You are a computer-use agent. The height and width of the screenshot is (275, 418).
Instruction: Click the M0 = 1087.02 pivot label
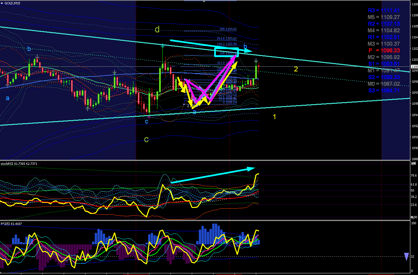(x=384, y=84)
